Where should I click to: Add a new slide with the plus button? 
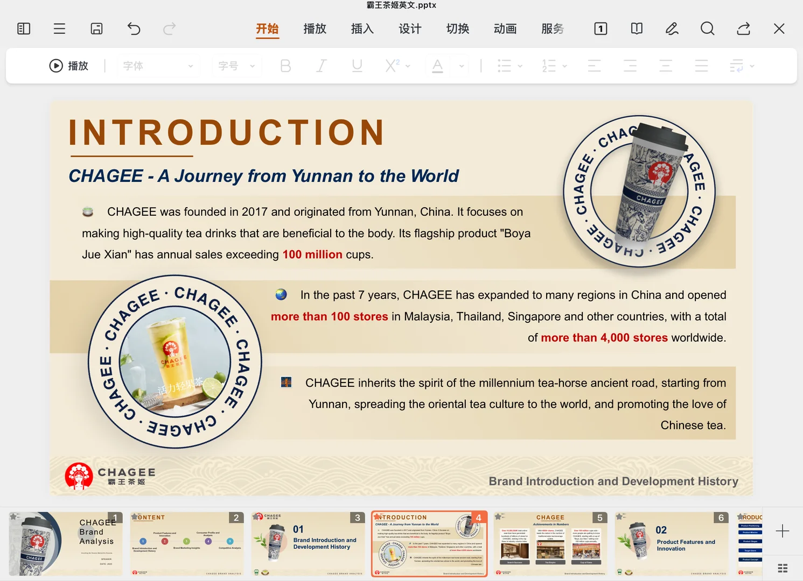783,531
